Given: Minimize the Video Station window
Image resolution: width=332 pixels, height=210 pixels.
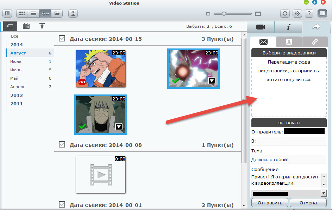Looking at the screenshot, I should coord(306,2).
